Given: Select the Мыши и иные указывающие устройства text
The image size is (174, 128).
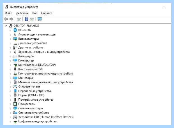Looking at the screenshot, I should tap(45, 82).
